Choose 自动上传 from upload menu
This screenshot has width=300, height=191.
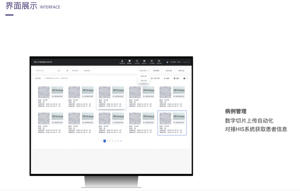click(144, 76)
